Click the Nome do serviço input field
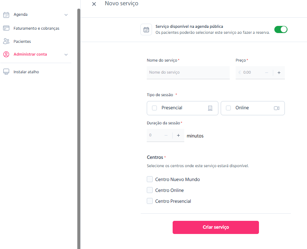Image resolution: width=307 pixels, height=249 pixels. (x=188, y=72)
